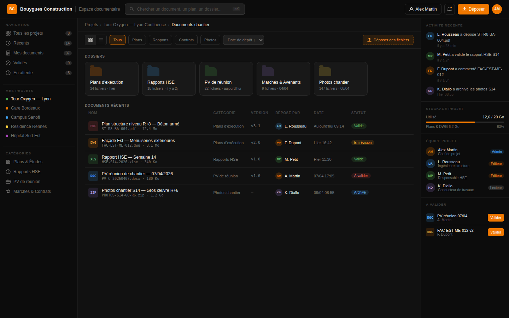Open the Plans d'exécution folder

[111, 78]
